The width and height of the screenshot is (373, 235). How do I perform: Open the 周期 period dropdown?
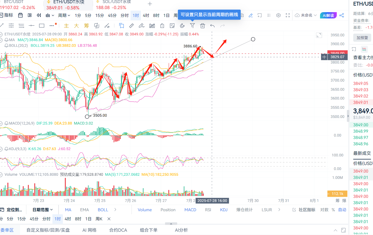(64, 15)
